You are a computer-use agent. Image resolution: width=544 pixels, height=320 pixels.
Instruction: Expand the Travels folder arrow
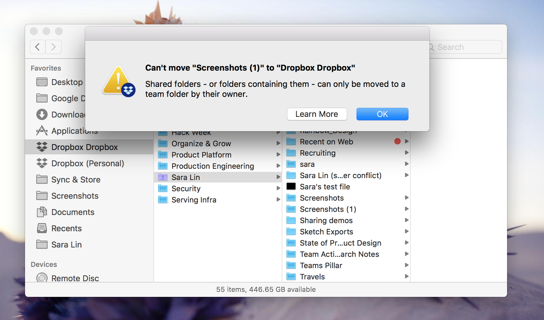407,276
